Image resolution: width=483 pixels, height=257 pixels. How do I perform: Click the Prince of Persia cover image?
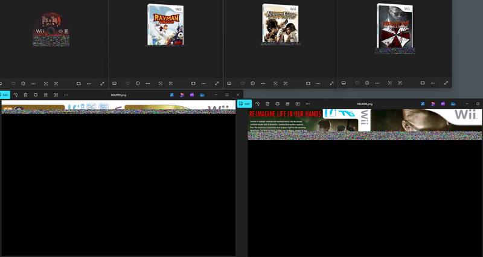click(x=280, y=24)
